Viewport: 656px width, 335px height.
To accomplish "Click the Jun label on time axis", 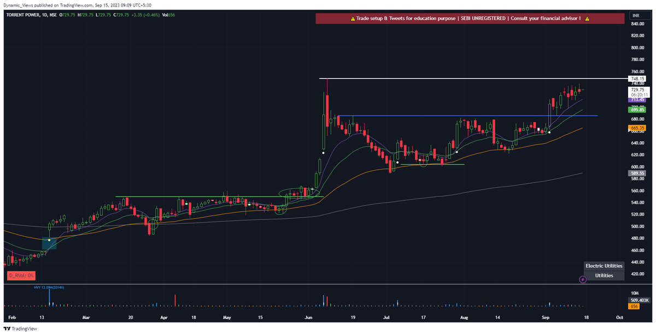I will 309,317.
